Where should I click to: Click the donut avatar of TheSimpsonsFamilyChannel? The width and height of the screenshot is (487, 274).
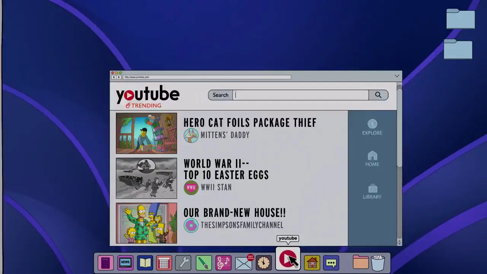(x=191, y=225)
